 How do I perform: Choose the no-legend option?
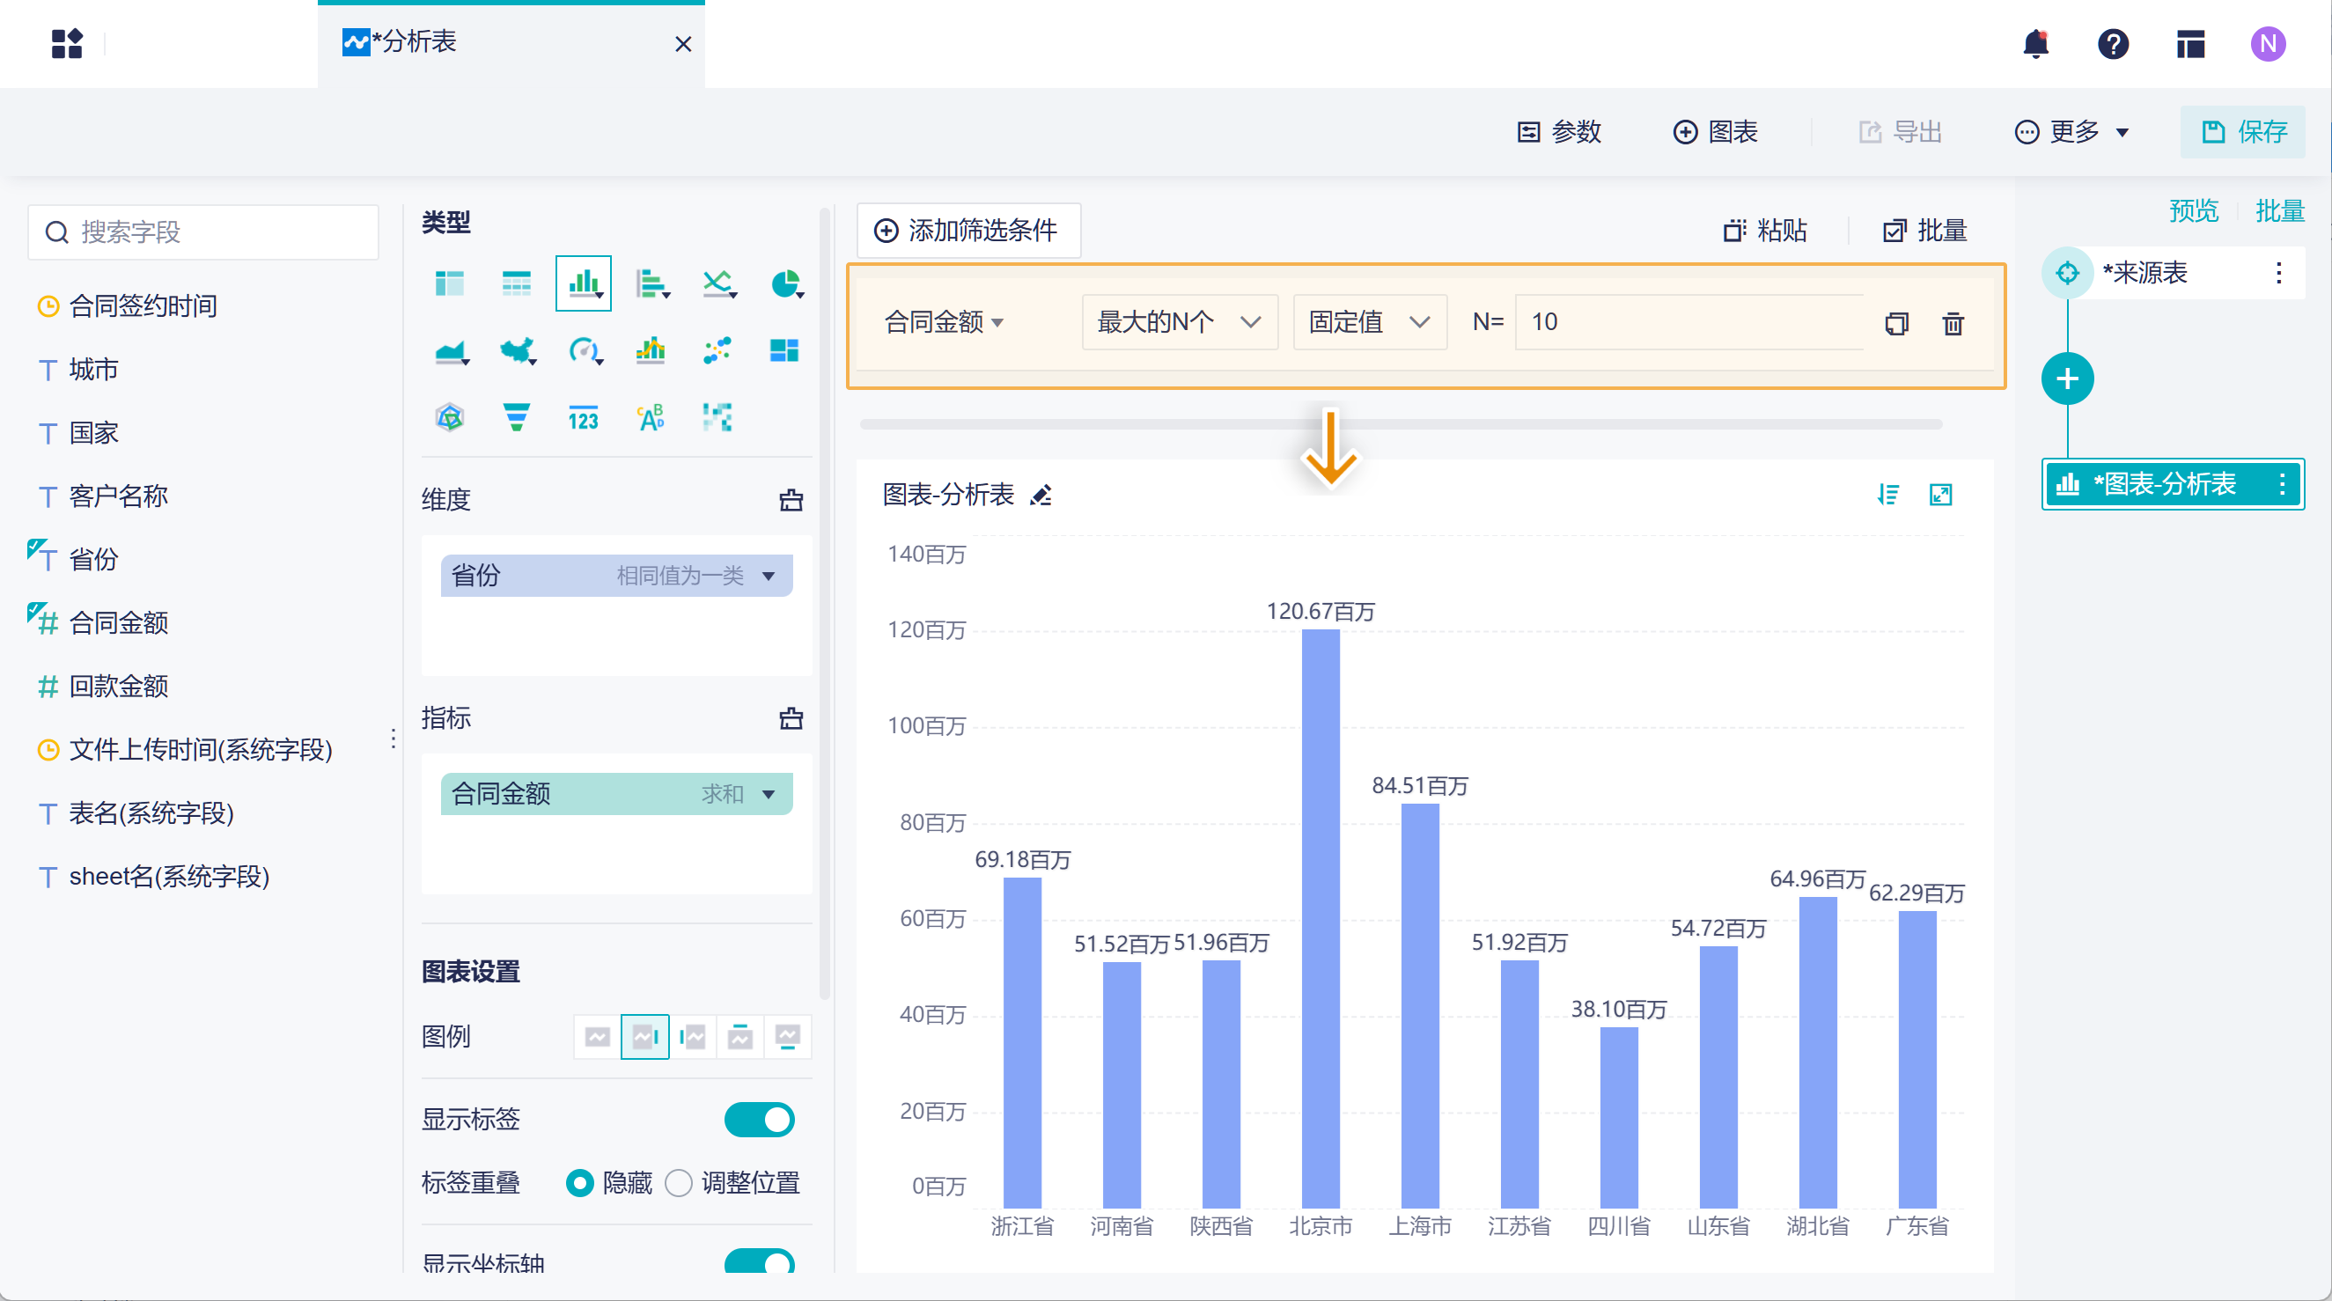pos(598,1038)
